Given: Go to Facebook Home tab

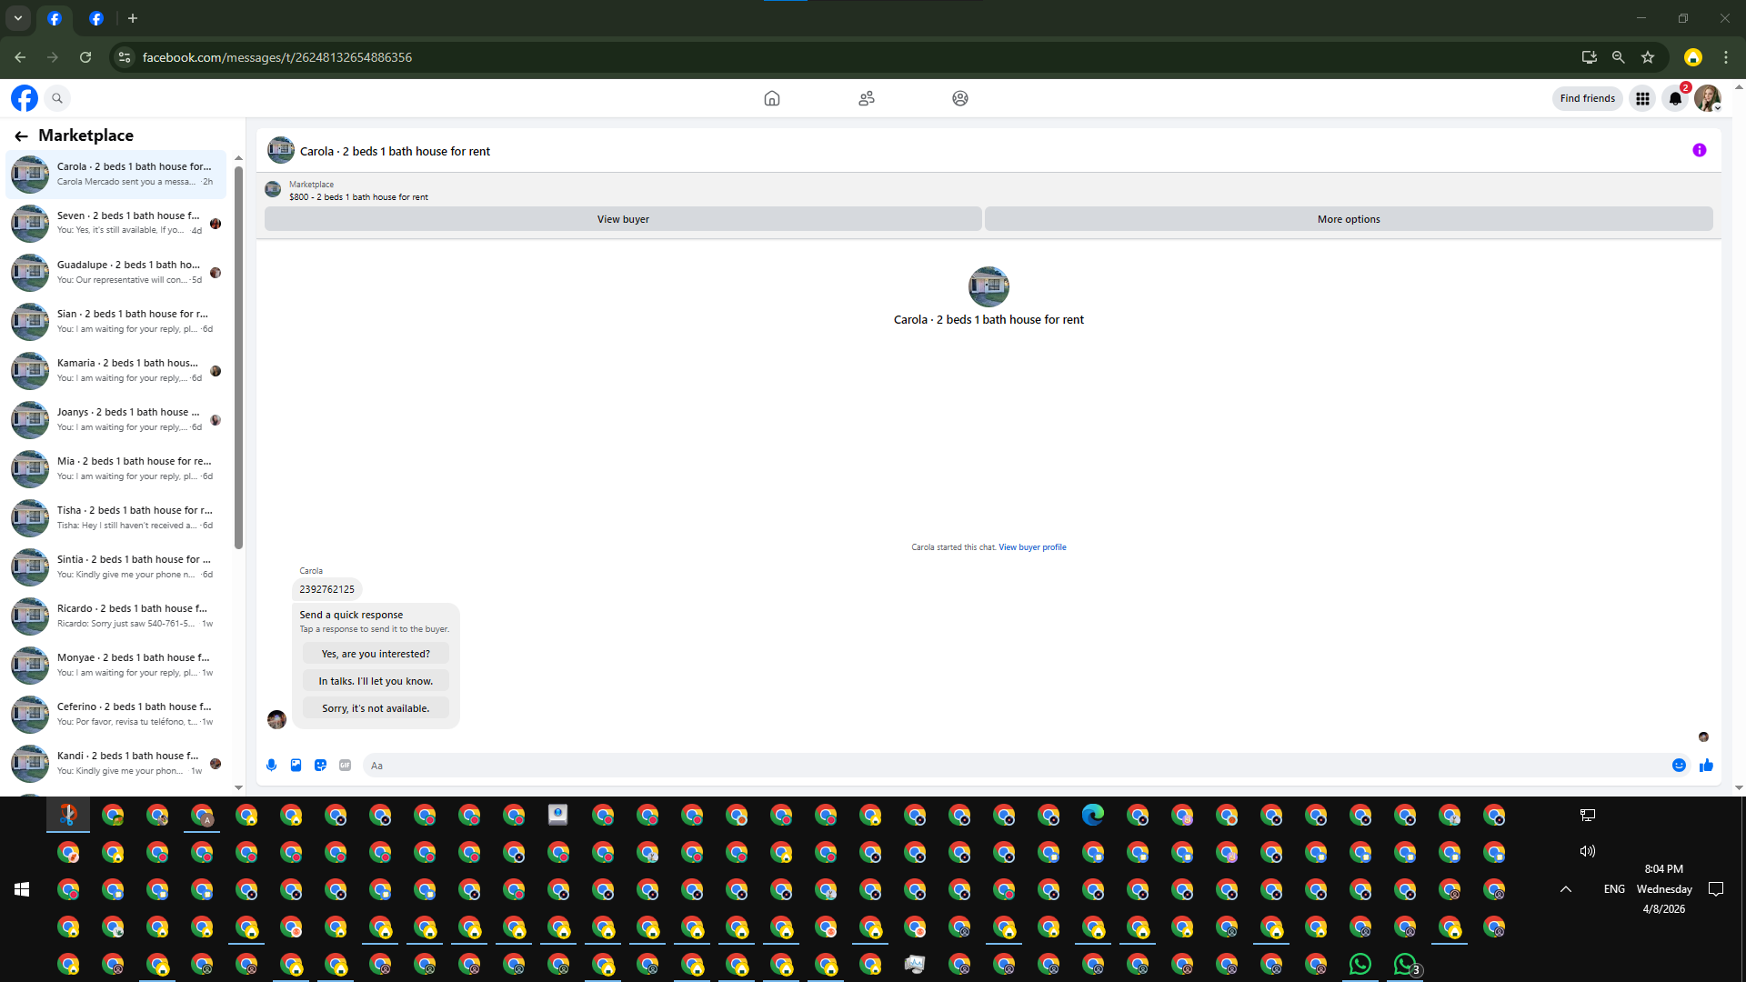Looking at the screenshot, I should [772, 98].
